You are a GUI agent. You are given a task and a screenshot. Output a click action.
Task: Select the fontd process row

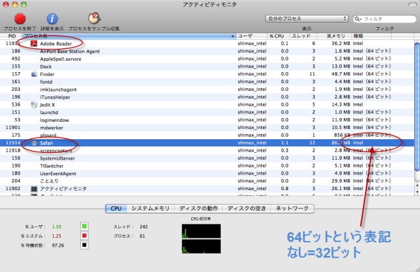tap(207, 82)
